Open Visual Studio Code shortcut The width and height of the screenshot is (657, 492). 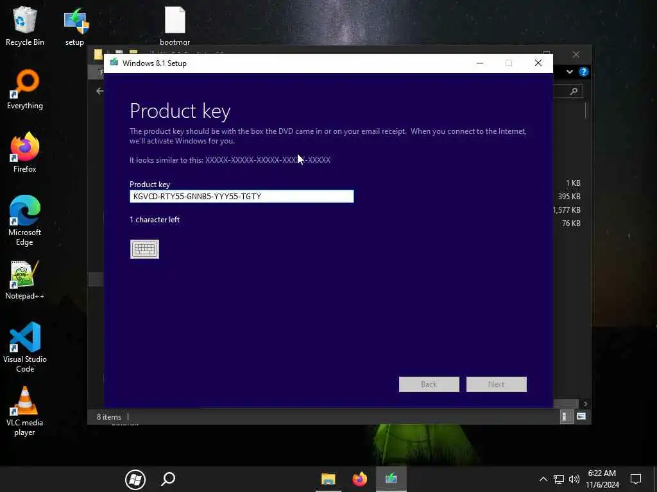[25, 347]
